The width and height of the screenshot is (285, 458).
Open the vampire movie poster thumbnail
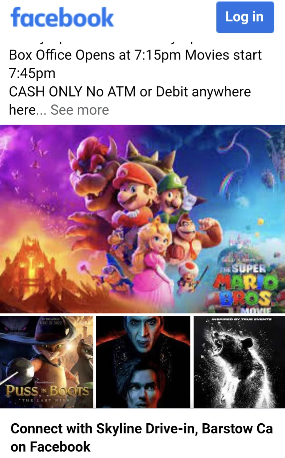[x=143, y=362]
